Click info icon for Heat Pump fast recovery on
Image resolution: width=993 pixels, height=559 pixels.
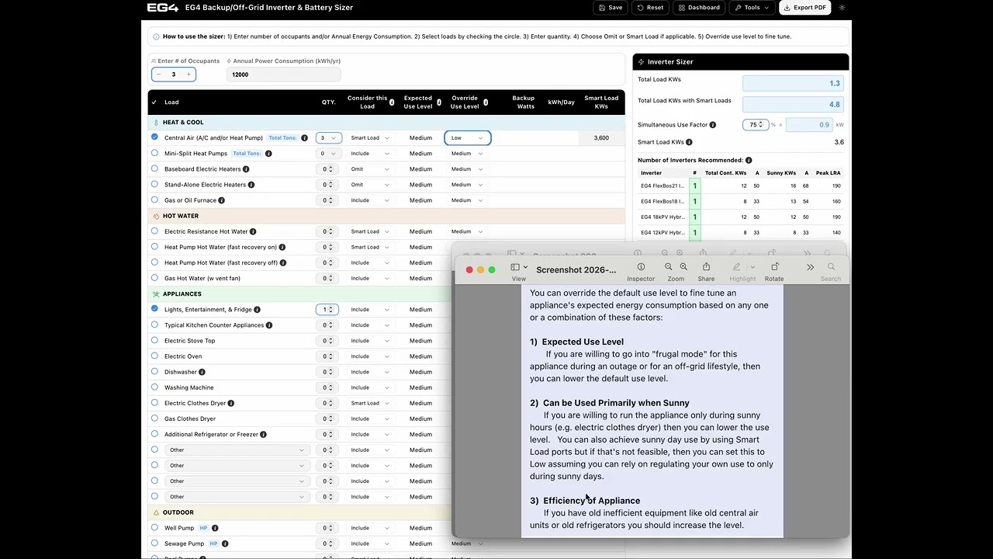pos(282,247)
